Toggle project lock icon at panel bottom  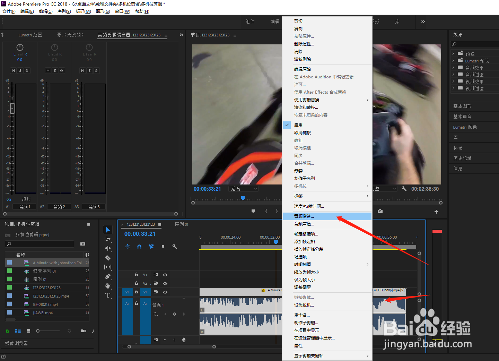click(x=7, y=331)
